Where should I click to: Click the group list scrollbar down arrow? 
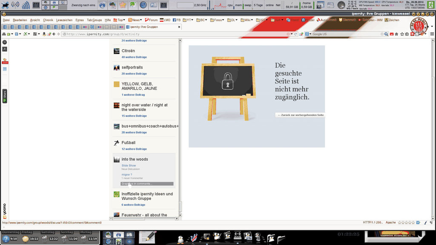tap(180, 215)
